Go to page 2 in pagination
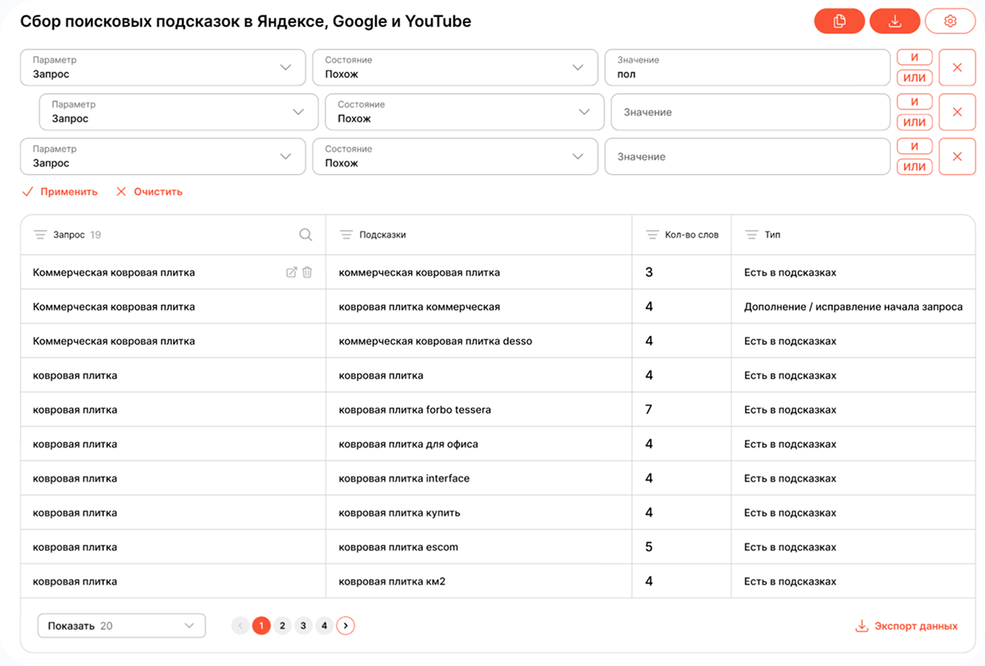Viewport: 985px width, 666px height. pyautogui.click(x=282, y=626)
